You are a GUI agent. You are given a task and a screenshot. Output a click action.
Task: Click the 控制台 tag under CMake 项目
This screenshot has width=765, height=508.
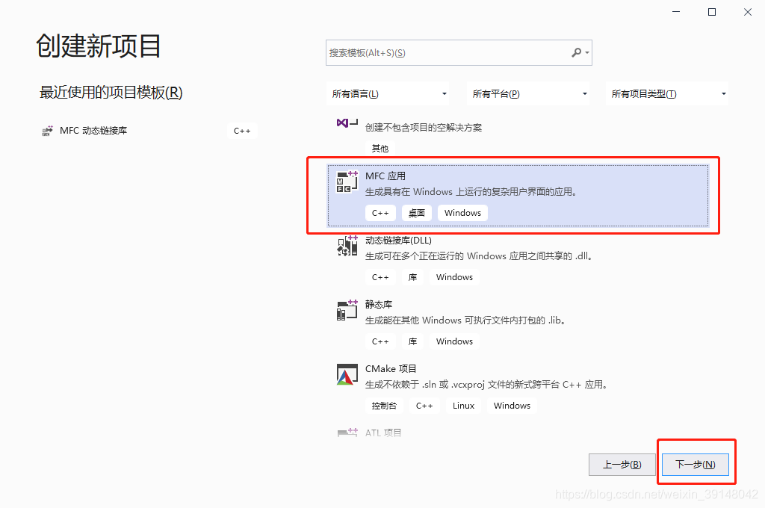click(x=384, y=406)
